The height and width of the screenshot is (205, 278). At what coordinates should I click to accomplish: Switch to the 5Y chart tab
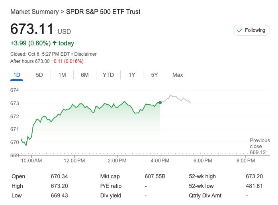tap(155, 75)
